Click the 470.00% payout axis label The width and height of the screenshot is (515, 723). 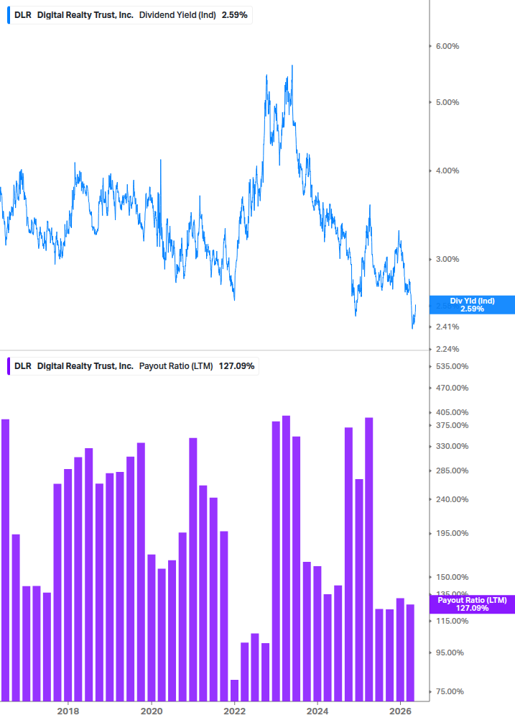(452, 388)
